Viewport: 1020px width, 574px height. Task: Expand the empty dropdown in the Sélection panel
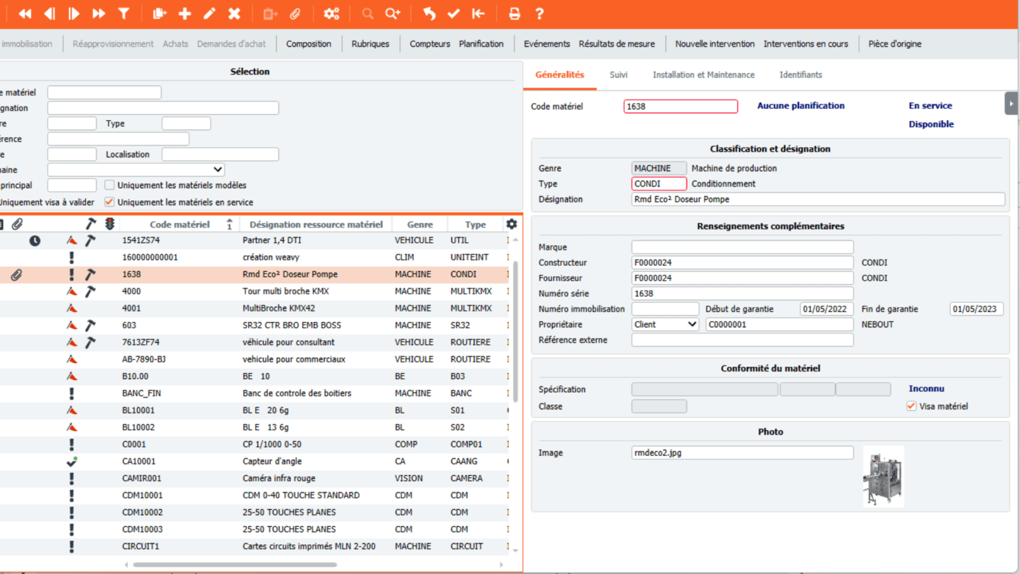point(136,170)
